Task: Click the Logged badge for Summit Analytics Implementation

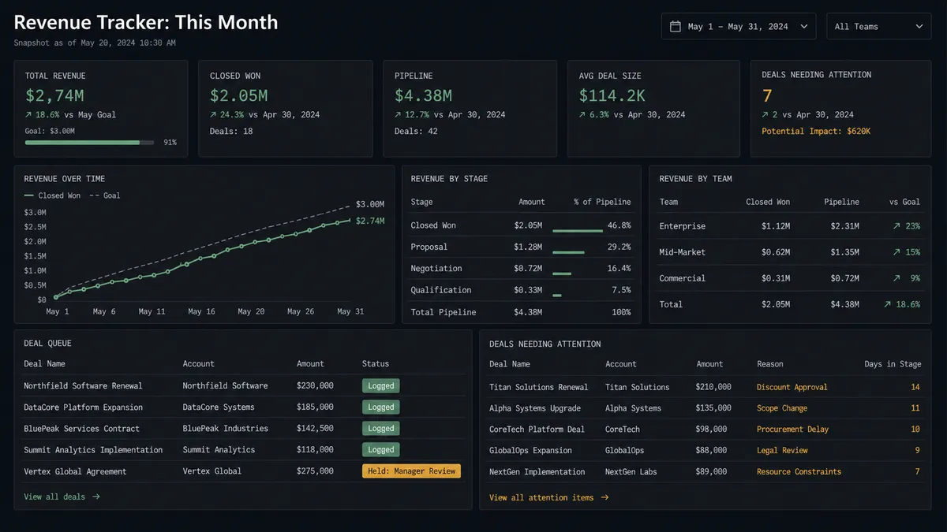Action: [x=380, y=450]
